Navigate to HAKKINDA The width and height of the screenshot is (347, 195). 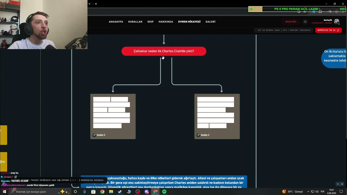coord(166,22)
